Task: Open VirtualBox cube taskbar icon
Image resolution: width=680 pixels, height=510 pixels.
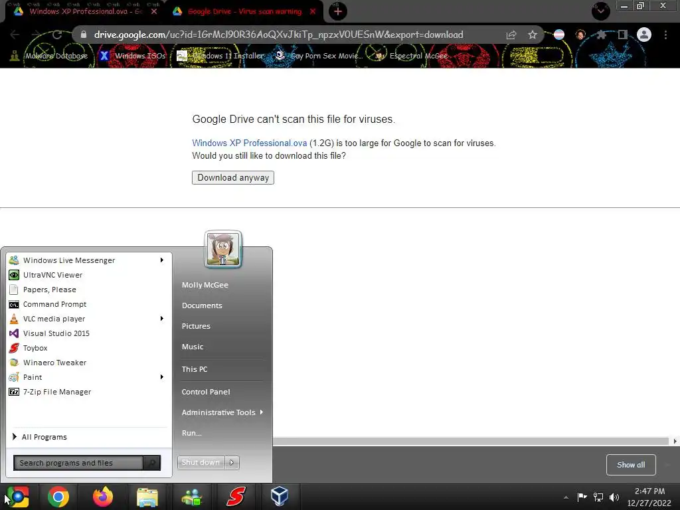Action: [x=280, y=496]
